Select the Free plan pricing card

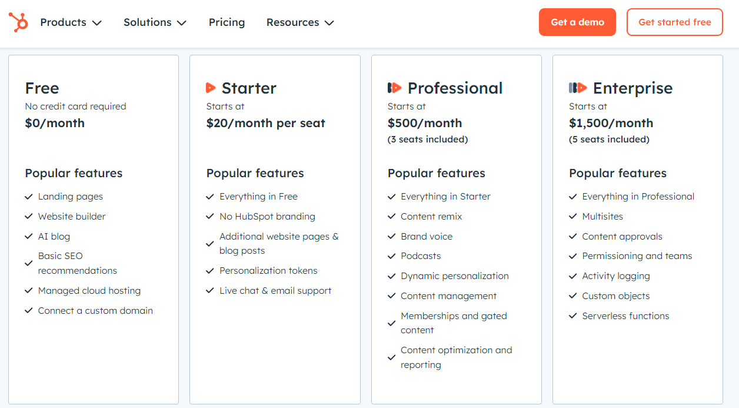[x=93, y=230]
